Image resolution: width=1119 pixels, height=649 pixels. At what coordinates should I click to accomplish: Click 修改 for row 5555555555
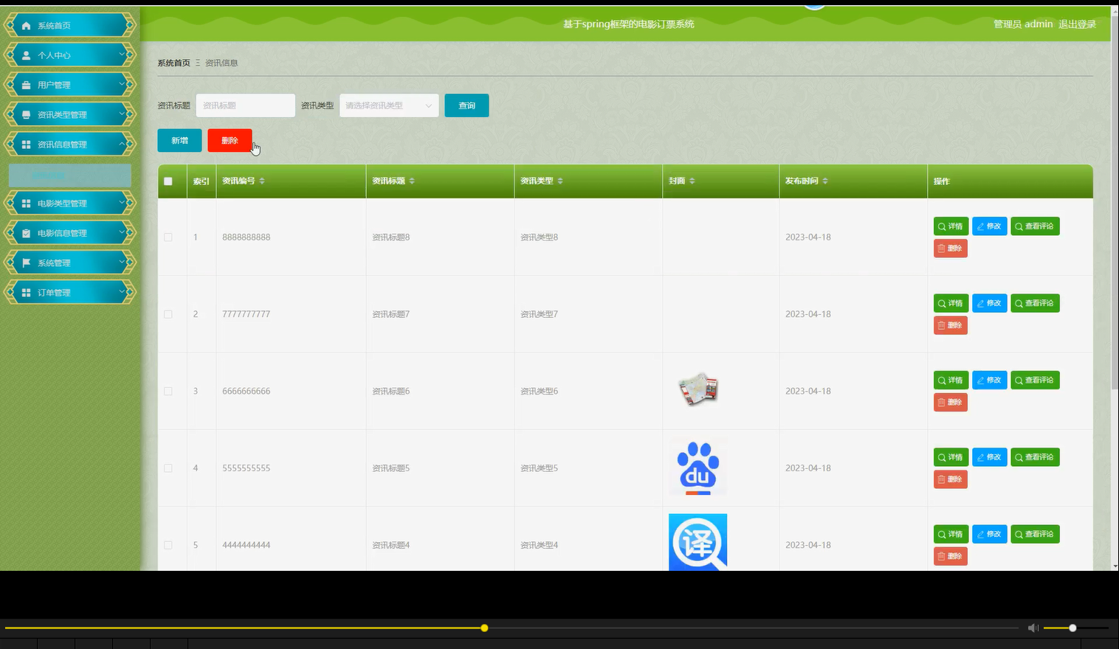click(x=990, y=457)
